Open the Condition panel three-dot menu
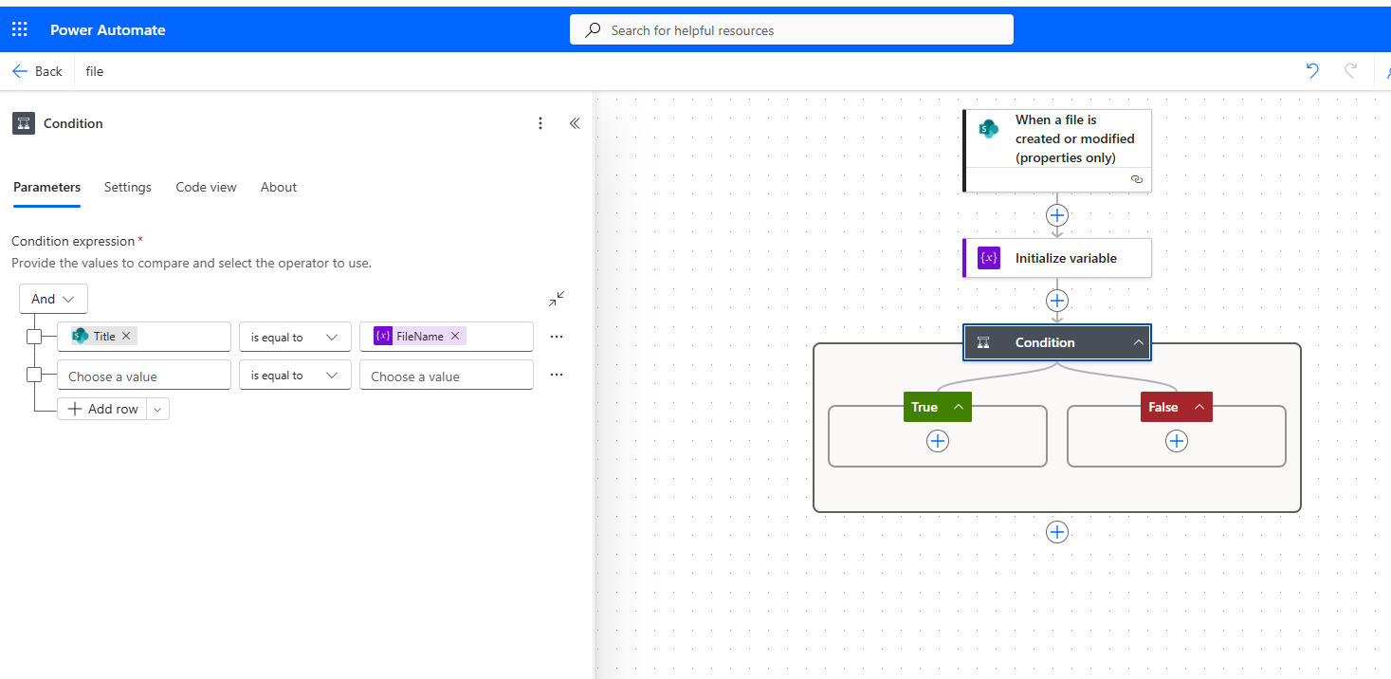The image size is (1391, 679). (540, 123)
